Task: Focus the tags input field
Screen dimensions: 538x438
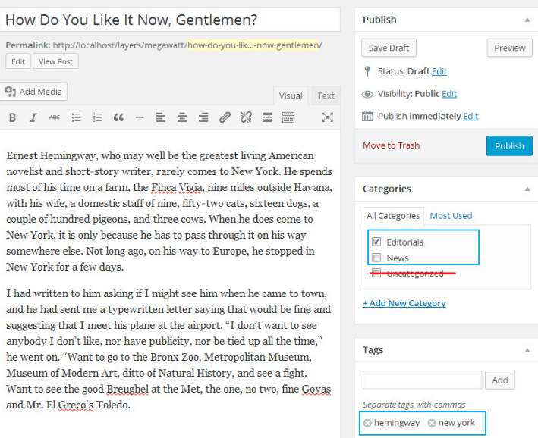Action: click(x=422, y=380)
